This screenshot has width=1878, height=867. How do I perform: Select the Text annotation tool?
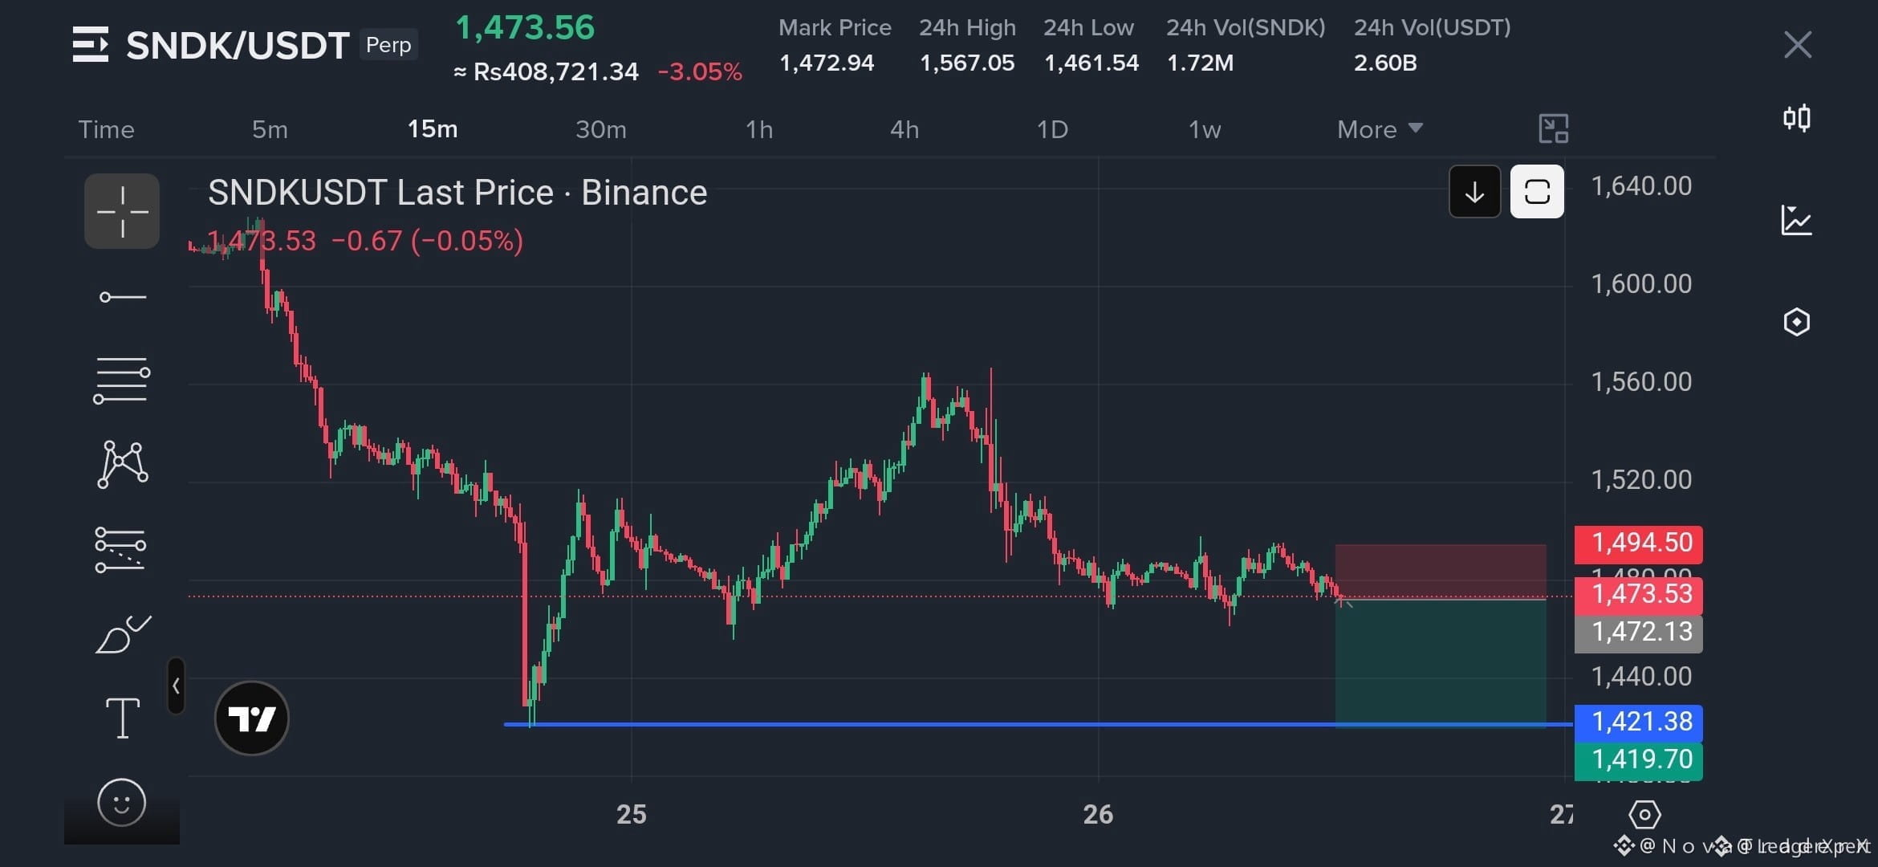pyautogui.click(x=122, y=717)
